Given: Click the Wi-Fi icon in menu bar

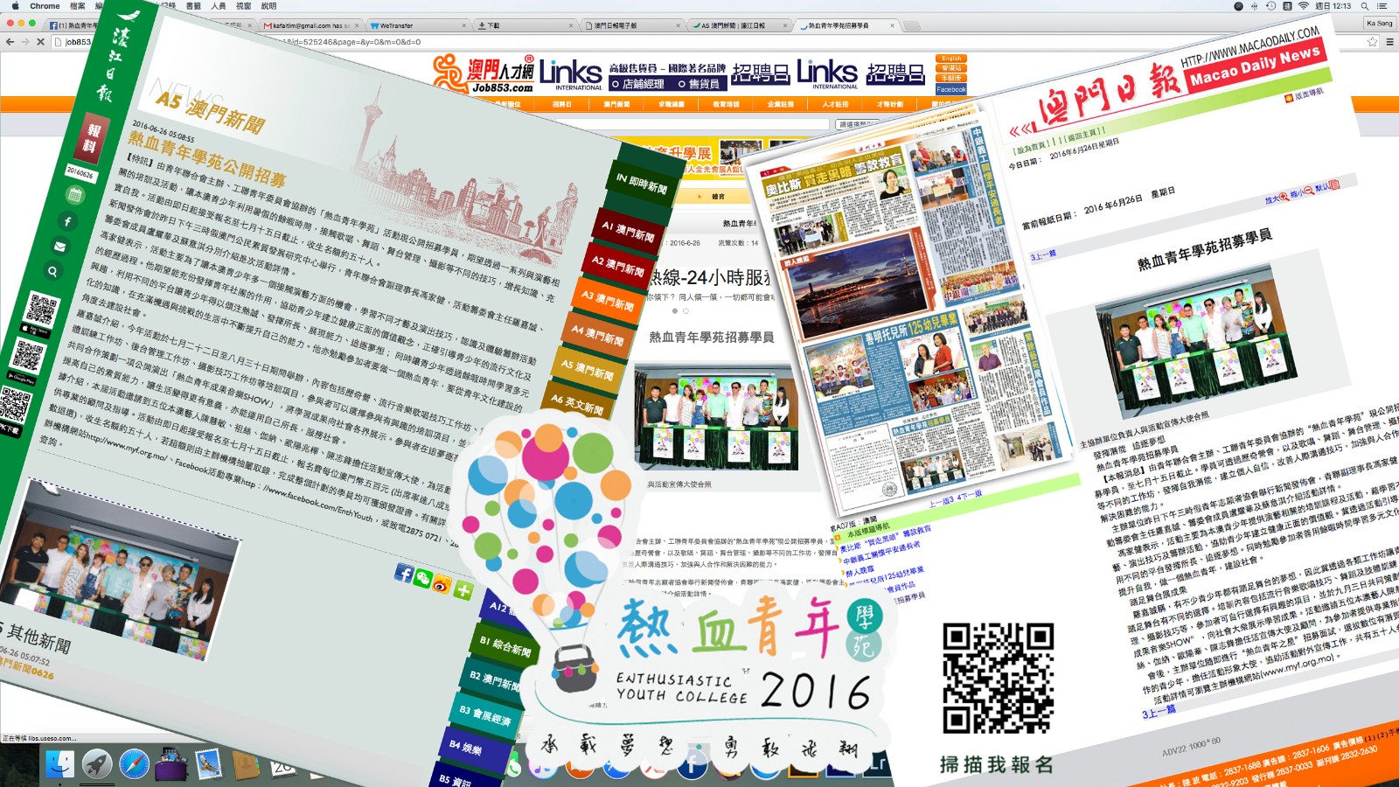Looking at the screenshot, I should pos(1303,6).
